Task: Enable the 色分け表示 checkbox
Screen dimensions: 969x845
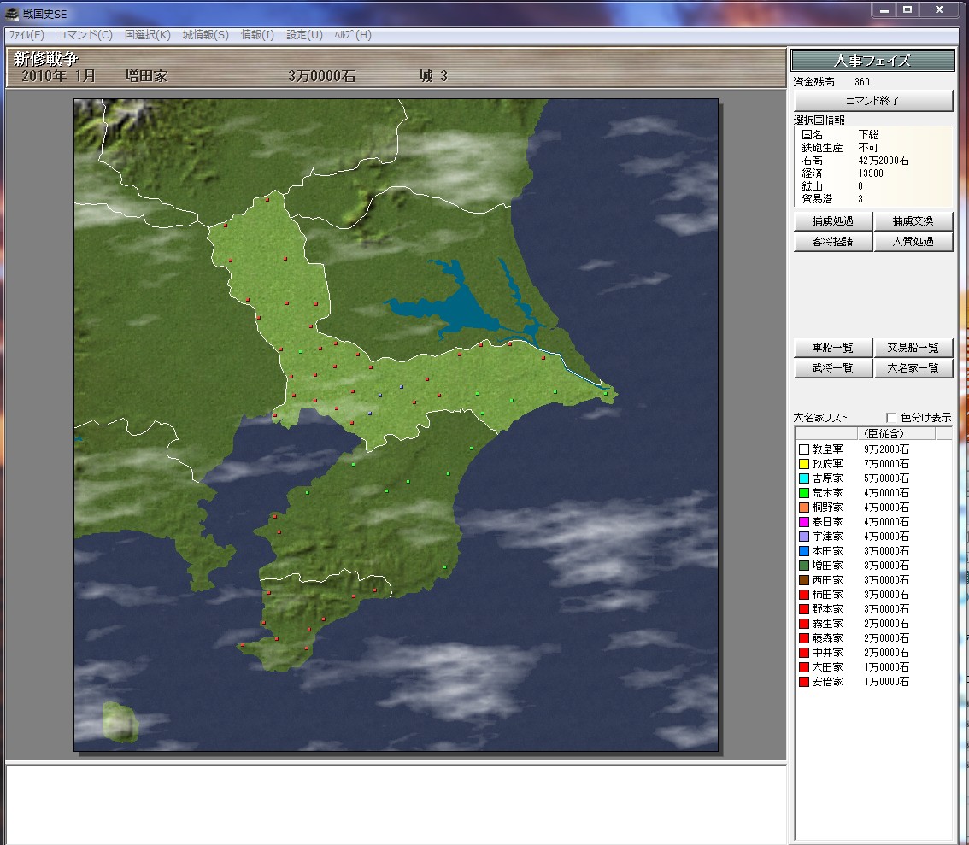Action: (x=892, y=418)
